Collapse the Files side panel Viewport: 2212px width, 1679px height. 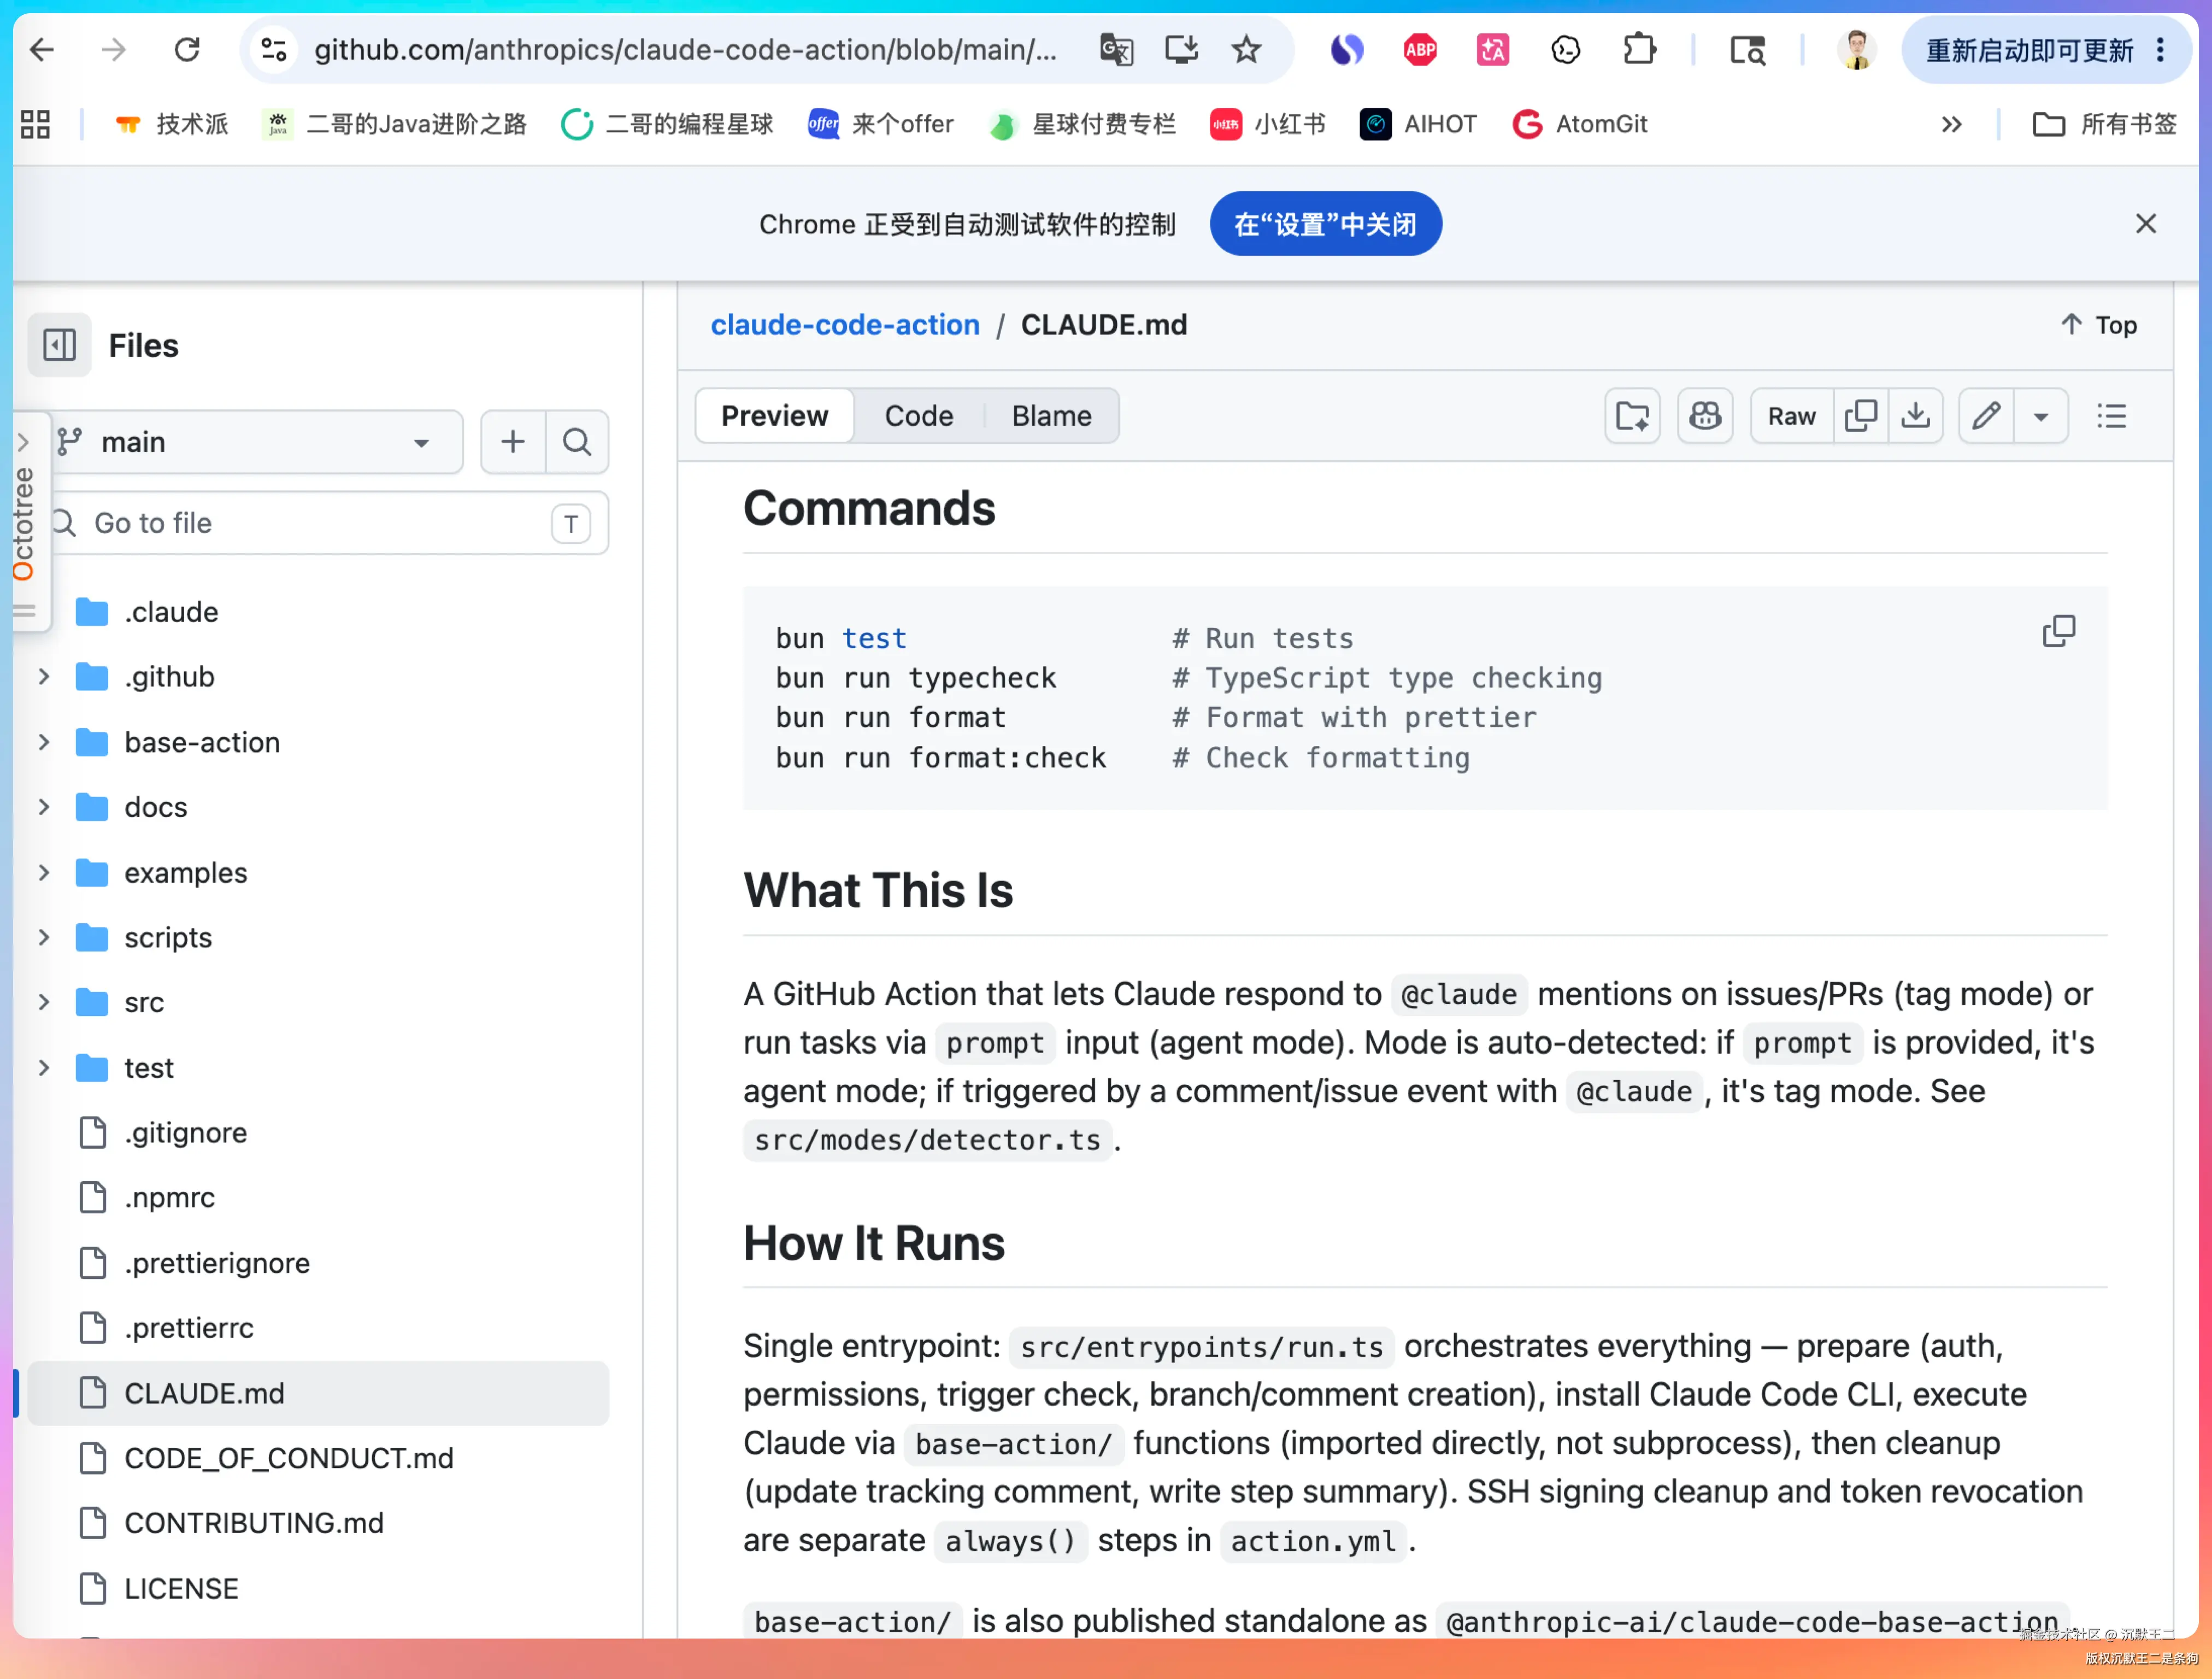click(59, 345)
